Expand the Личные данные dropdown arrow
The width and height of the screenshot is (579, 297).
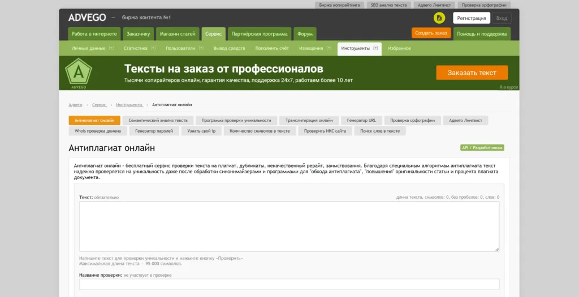111,48
